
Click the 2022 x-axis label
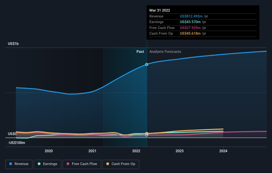pos(136,151)
